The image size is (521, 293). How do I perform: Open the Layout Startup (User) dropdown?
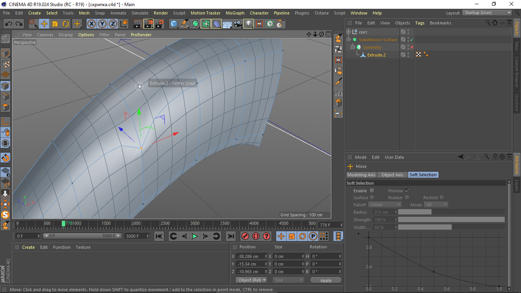pyautogui.click(x=487, y=13)
